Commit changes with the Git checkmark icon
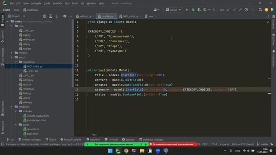This screenshot has width=276, height=155. (234, 10)
